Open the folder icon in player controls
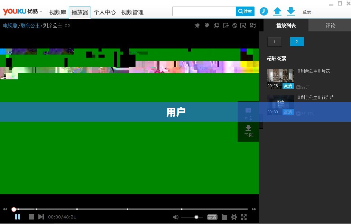 point(224,217)
